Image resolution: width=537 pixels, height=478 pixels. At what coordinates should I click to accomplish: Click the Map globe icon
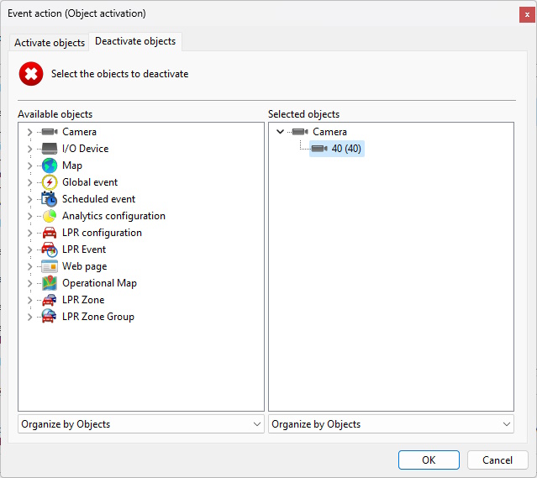(x=50, y=165)
